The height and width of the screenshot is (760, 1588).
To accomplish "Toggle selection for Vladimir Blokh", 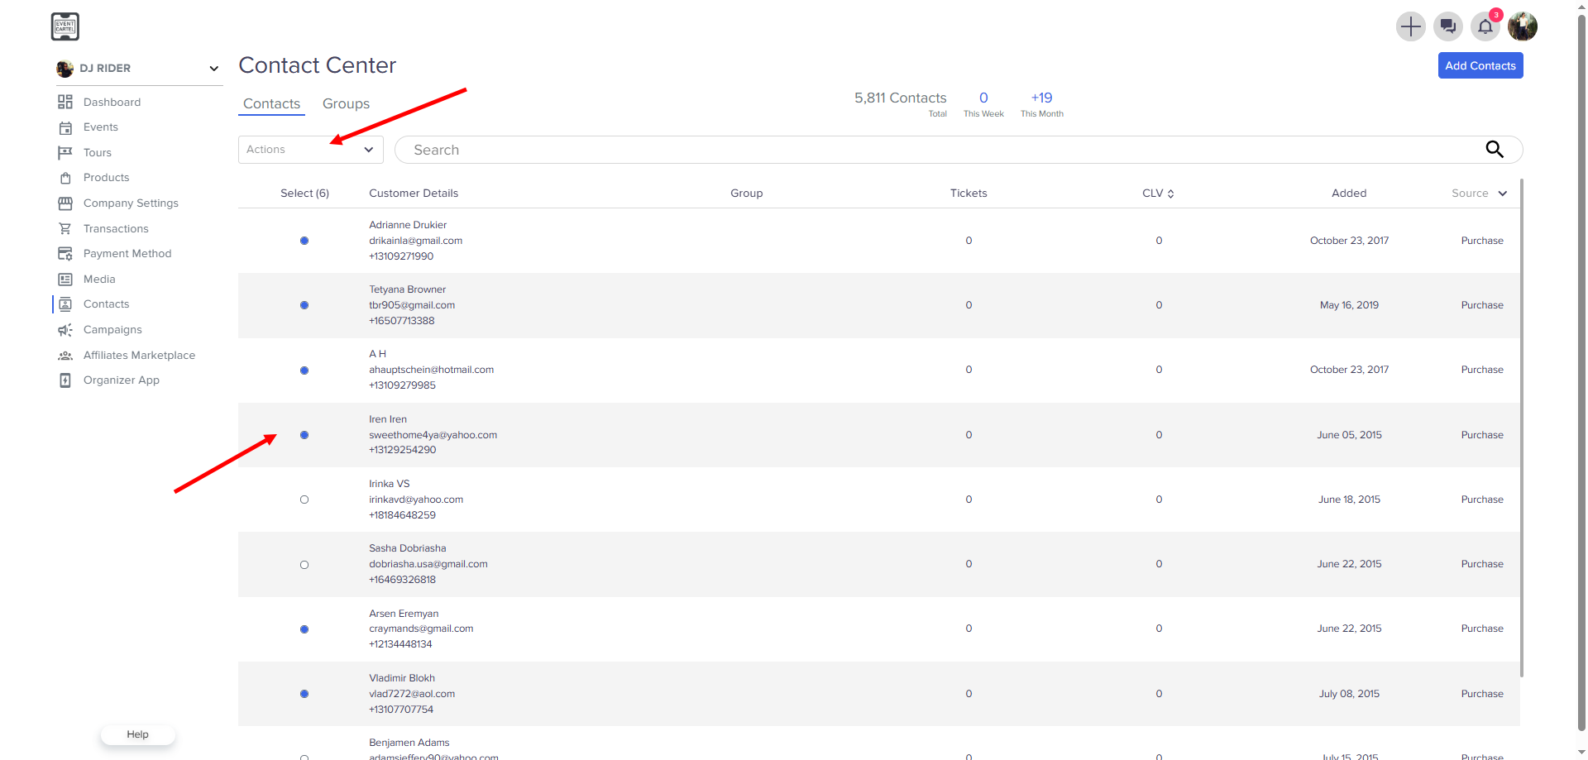I will click(304, 694).
